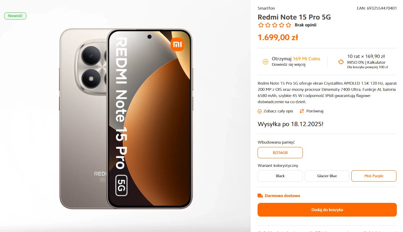The height and width of the screenshot is (232, 403).
Task: Expand full description via Zobacz cały opis
Action: point(278,111)
